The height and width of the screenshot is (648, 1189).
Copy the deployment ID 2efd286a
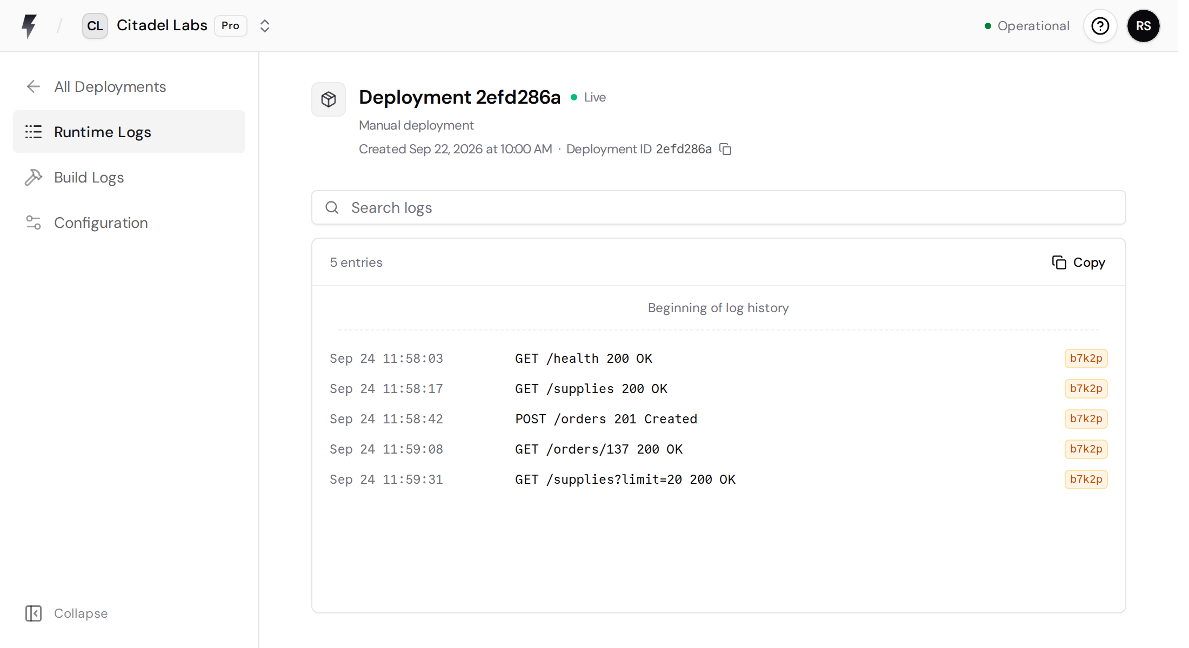(x=725, y=149)
